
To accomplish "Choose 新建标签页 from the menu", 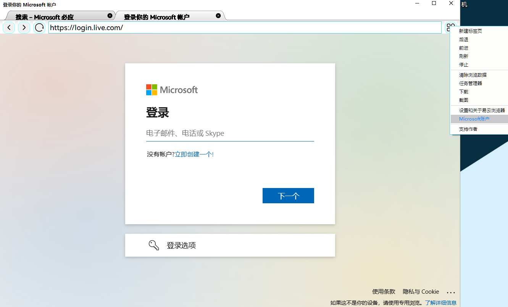I will pyautogui.click(x=479, y=31).
